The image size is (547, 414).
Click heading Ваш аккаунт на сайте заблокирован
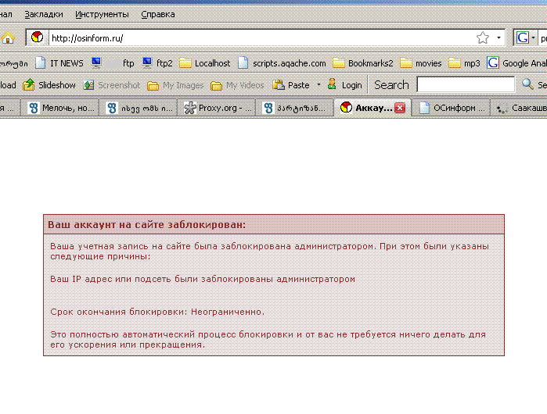(146, 225)
